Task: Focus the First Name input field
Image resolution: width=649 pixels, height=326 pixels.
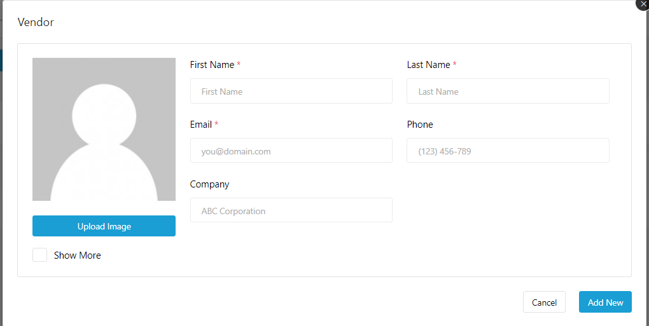Action: click(291, 92)
